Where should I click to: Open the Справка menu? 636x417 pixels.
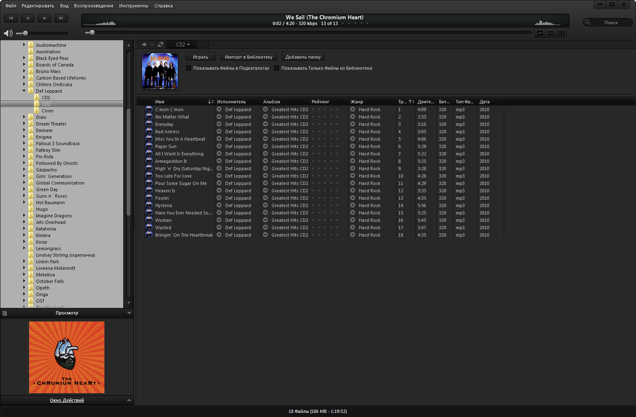tap(163, 6)
